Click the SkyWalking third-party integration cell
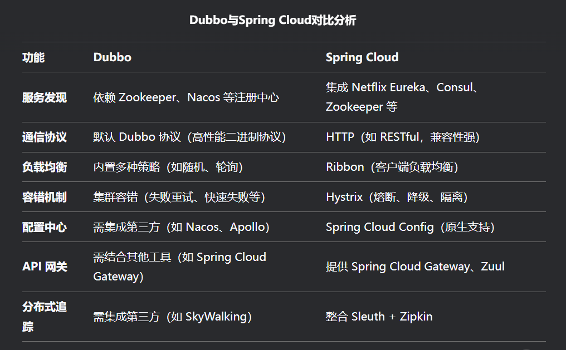This screenshot has width=566, height=350. click(x=173, y=317)
